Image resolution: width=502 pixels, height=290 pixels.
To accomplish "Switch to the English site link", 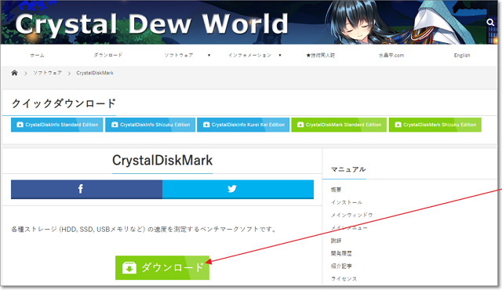I will [x=462, y=56].
